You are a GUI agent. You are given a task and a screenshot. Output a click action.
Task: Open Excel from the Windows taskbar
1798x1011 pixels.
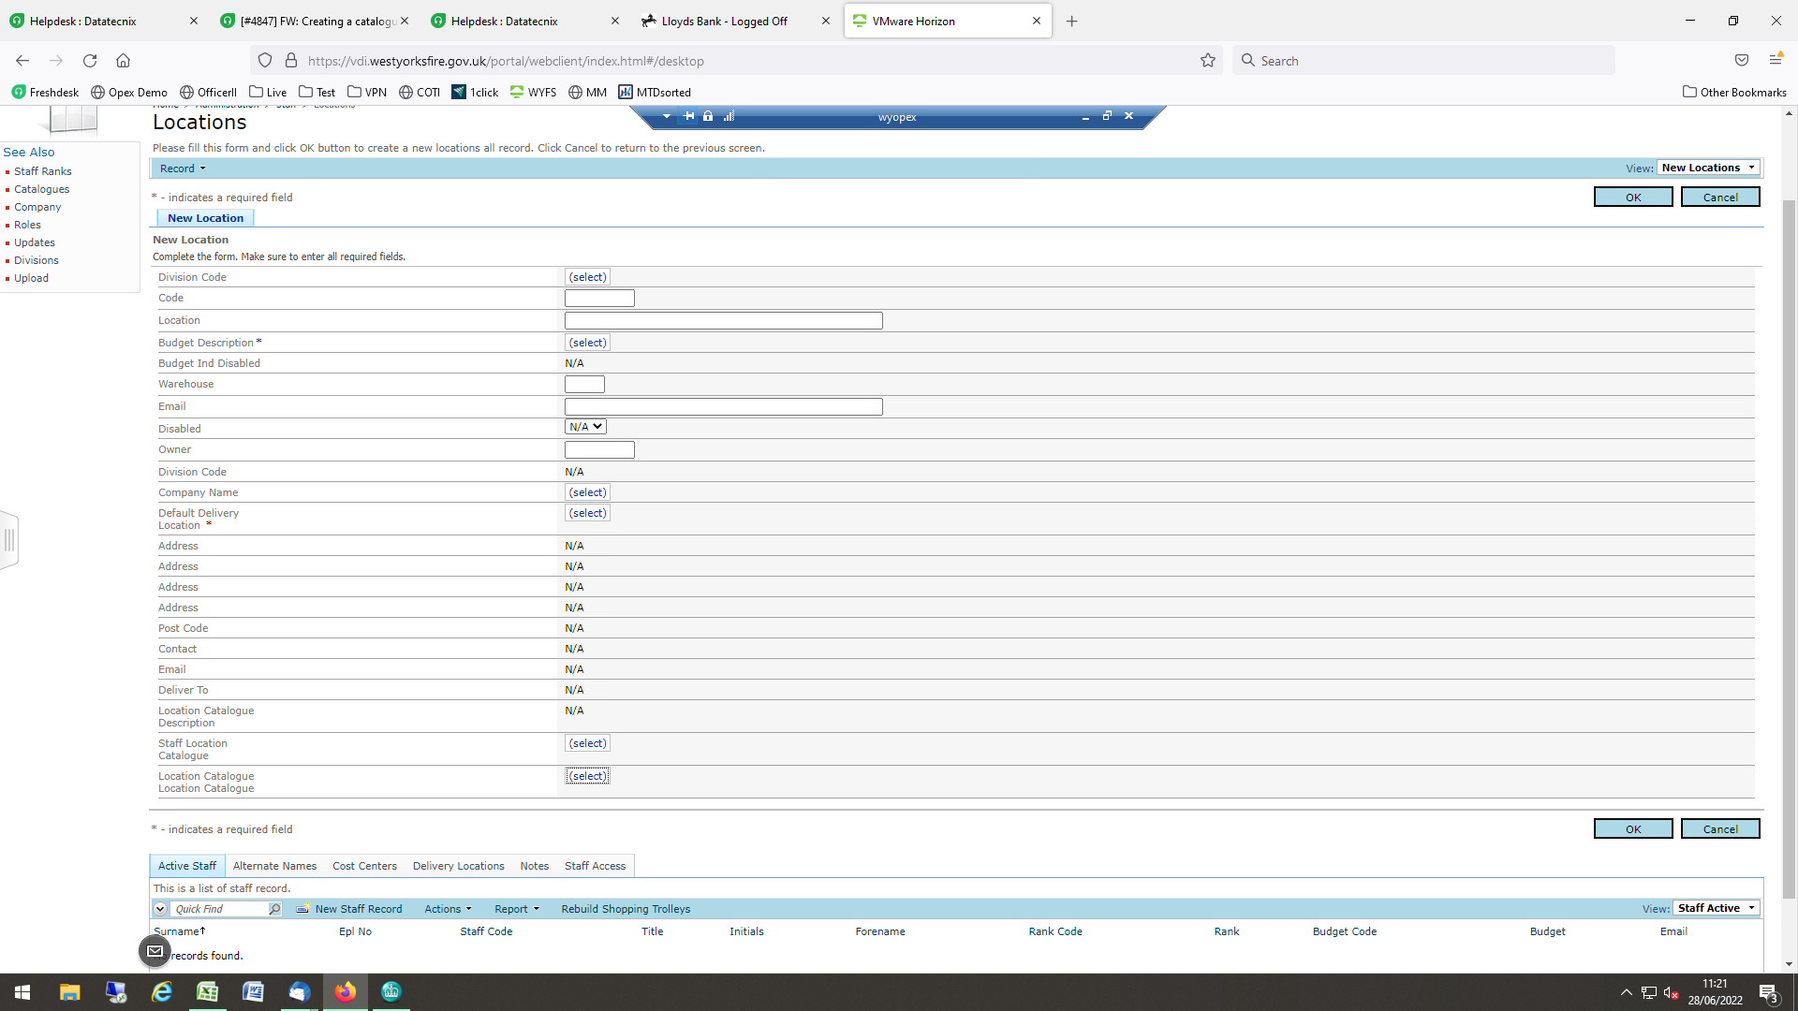pyautogui.click(x=207, y=992)
